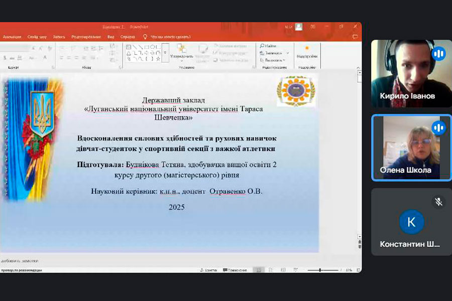The height and width of the screenshot is (301, 452).
Task: Fit slide to current window icon
Action: coord(357,270)
